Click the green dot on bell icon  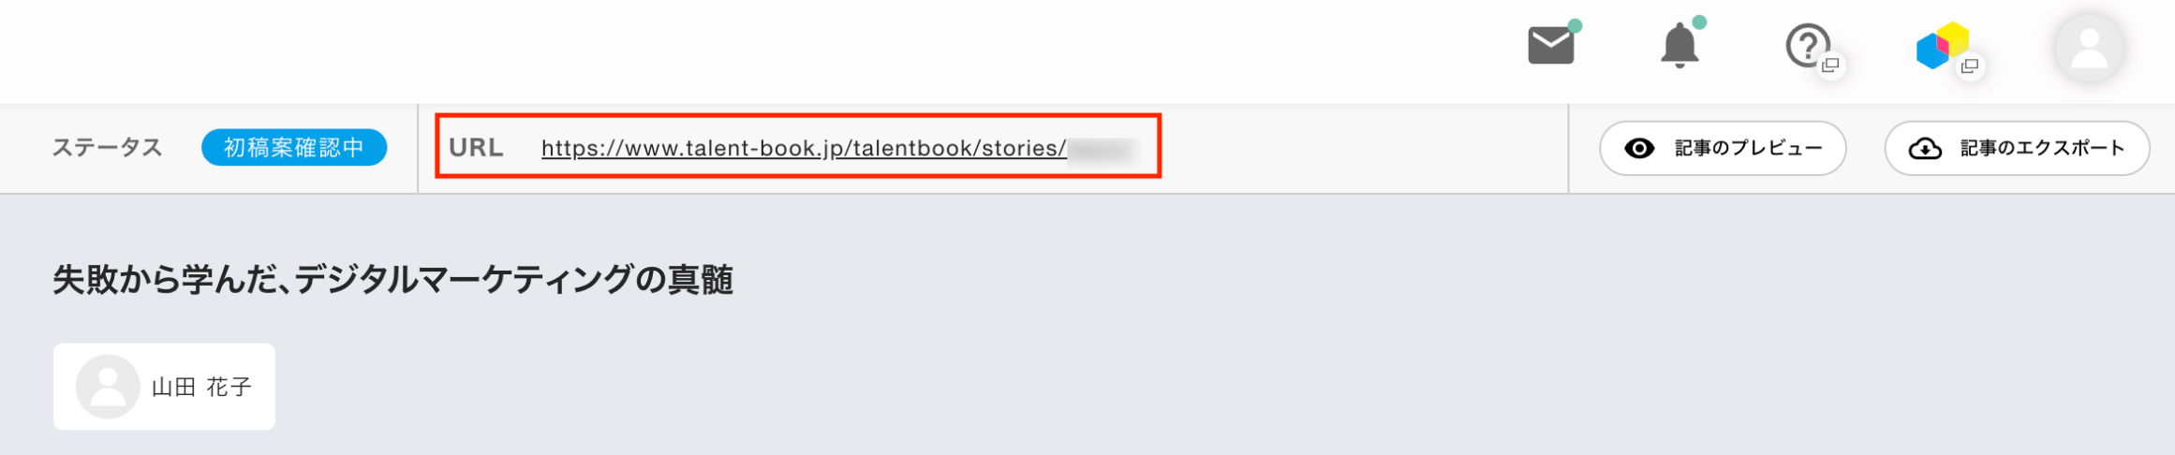click(1699, 22)
